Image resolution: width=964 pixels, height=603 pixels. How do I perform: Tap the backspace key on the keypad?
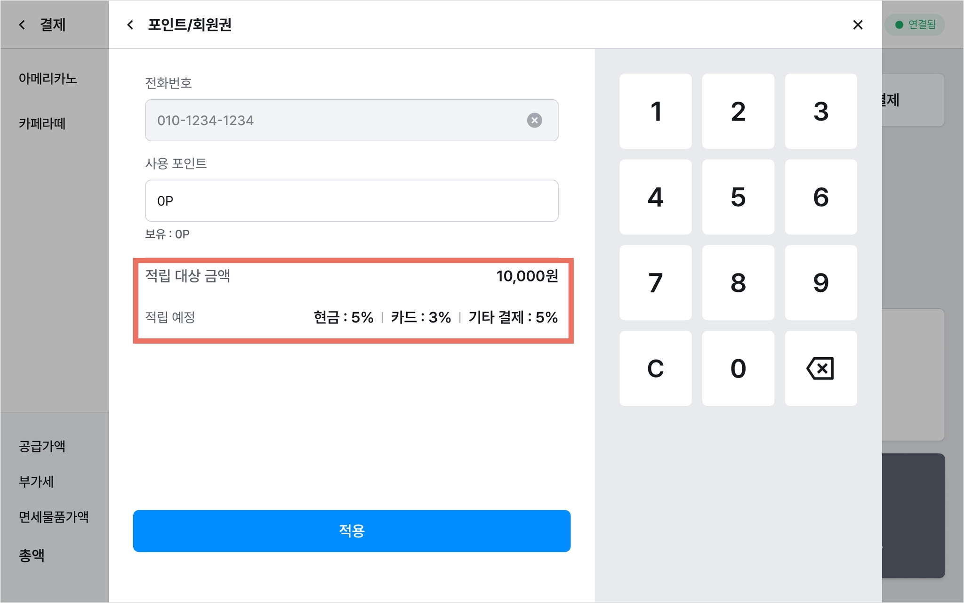[820, 368]
